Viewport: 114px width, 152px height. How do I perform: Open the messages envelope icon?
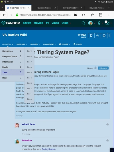point(107,23)
